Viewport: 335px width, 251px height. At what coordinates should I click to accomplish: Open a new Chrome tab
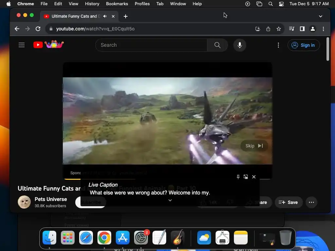126,16
